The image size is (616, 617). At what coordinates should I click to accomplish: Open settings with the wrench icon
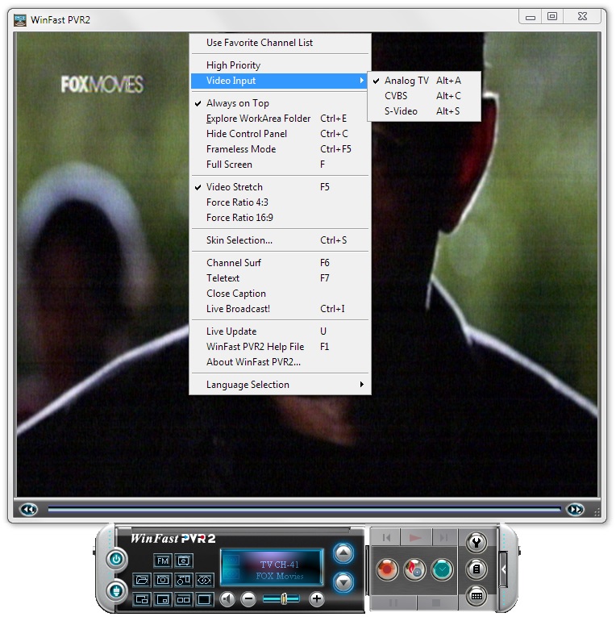pyautogui.click(x=477, y=542)
